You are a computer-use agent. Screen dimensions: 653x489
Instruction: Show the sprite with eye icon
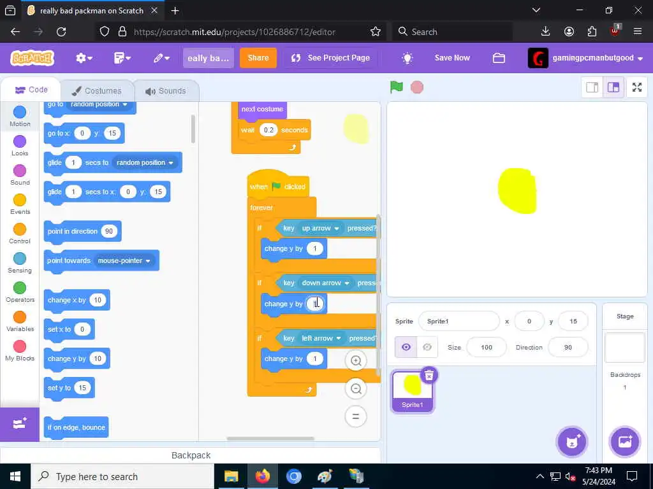point(406,347)
